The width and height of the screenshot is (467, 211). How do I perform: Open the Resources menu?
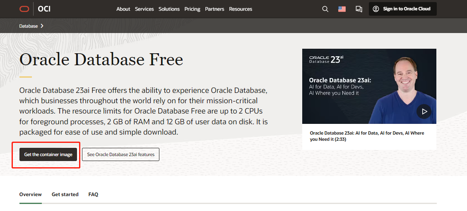tap(241, 9)
